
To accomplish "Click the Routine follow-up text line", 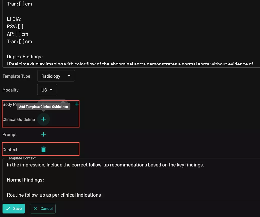I will point(54,195).
